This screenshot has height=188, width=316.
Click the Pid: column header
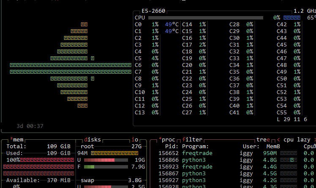(x=172, y=147)
